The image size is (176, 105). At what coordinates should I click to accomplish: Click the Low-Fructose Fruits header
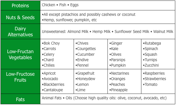(x=20, y=77)
